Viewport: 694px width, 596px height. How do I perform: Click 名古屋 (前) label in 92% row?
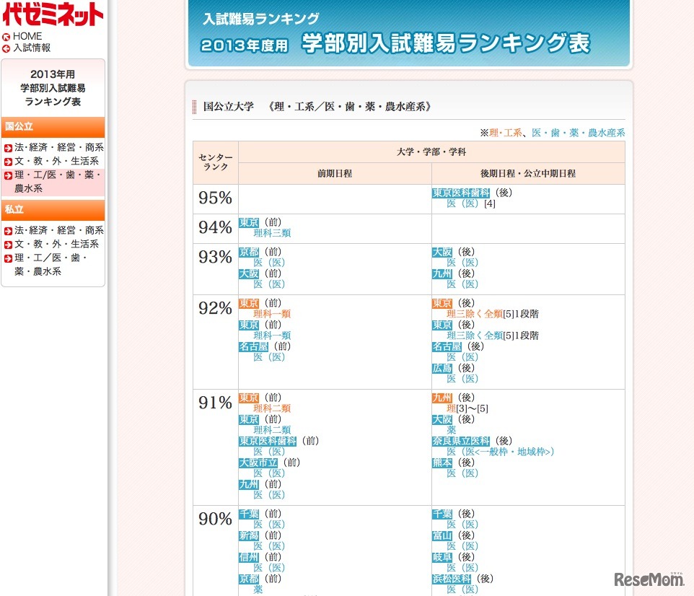click(x=254, y=347)
